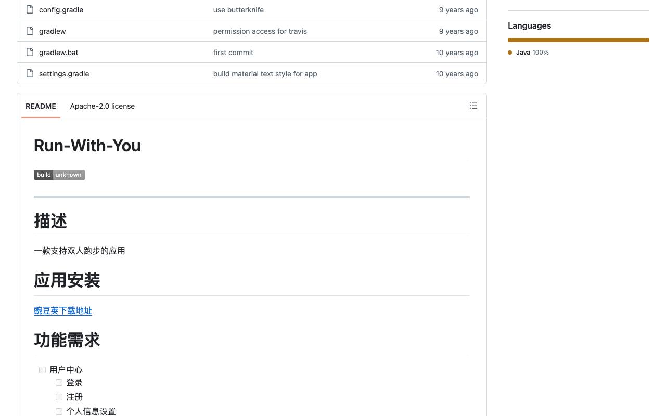Click the Java language color dot
The height and width of the screenshot is (416, 666).
510,53
